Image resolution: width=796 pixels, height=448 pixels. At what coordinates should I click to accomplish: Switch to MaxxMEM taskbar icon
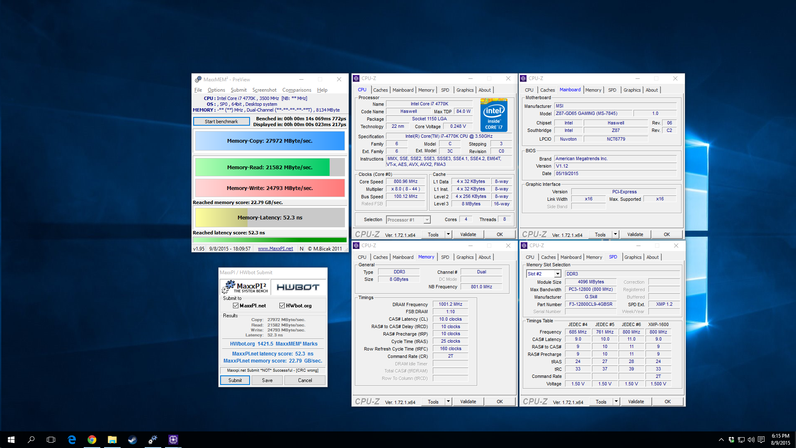click(x=153, y=440)
